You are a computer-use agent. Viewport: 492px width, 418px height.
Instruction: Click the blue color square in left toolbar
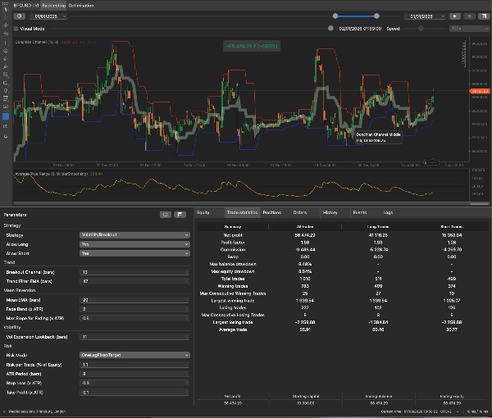coord(6,116)
